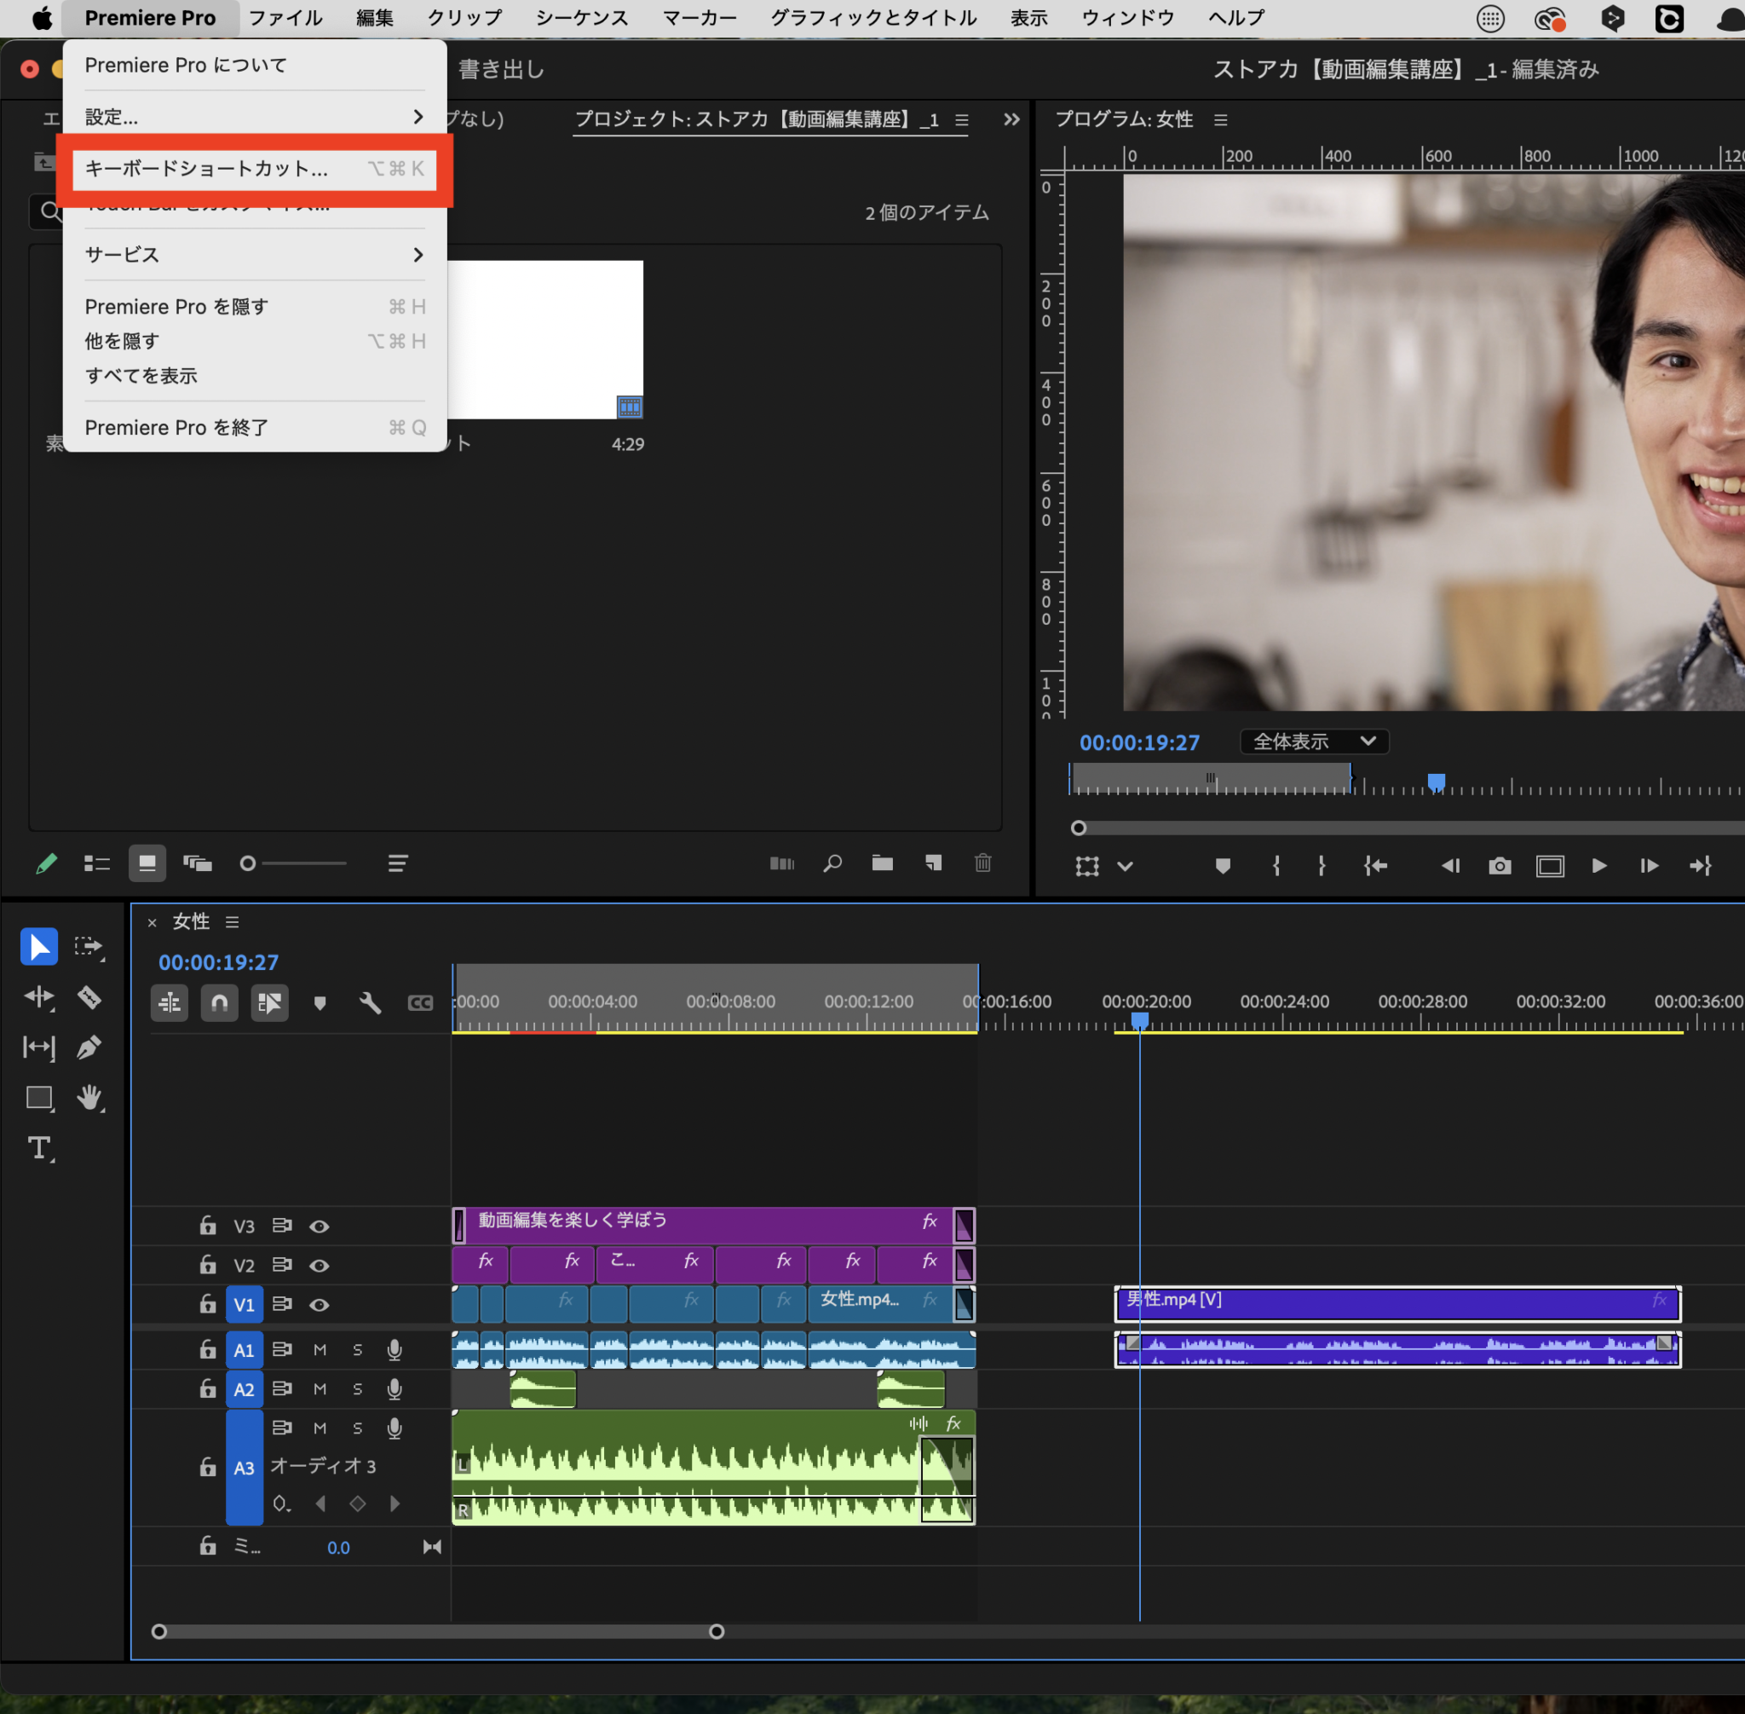
Task: Select the Ripple Edit tool
Action: pyautogui.click(x=39, y=997)
